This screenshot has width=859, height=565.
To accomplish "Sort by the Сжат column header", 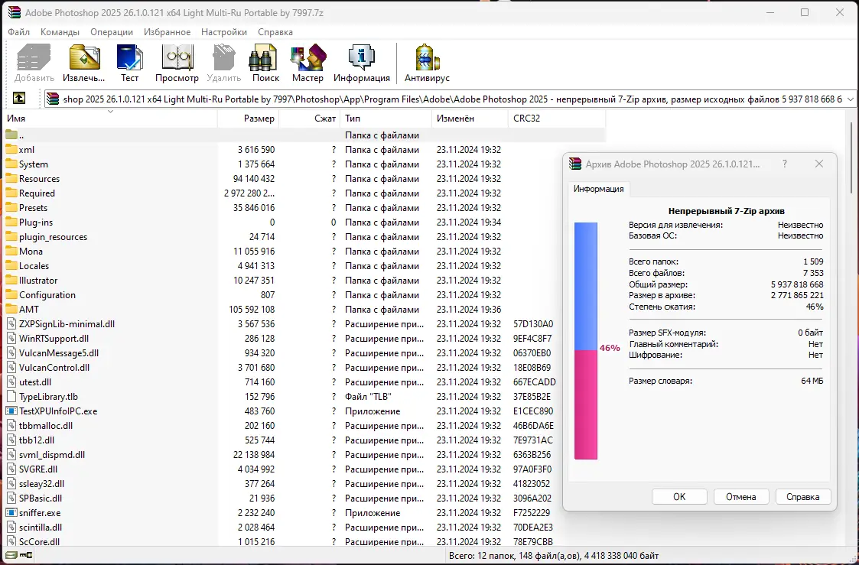I will coord(310,119).
